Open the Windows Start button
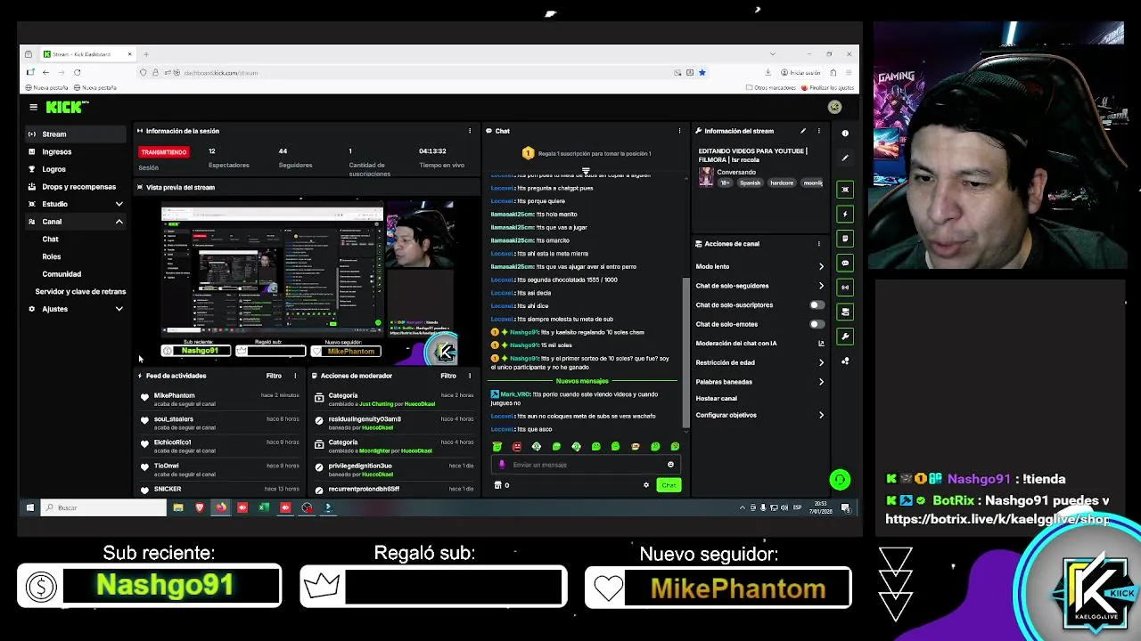Screen dimensions: 1141x641 [x=29, y=507]
